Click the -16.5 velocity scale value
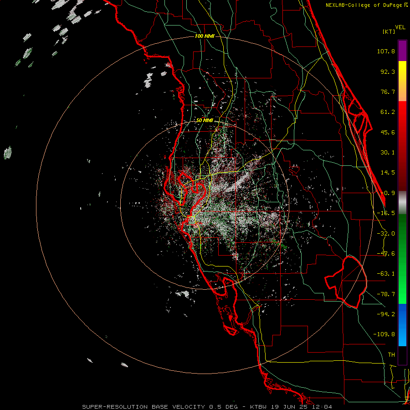The width and height of the screenshot is (410, 410). coord(386,213)
